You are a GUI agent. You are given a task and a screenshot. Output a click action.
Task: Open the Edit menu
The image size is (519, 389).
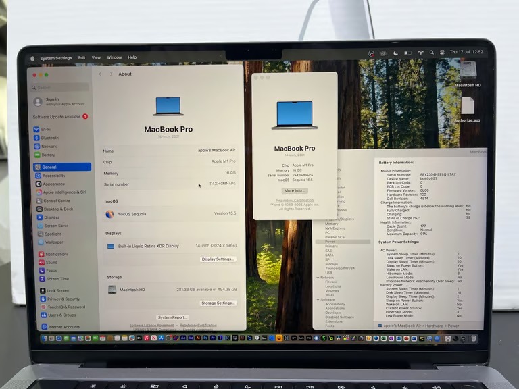pos(82,57)
